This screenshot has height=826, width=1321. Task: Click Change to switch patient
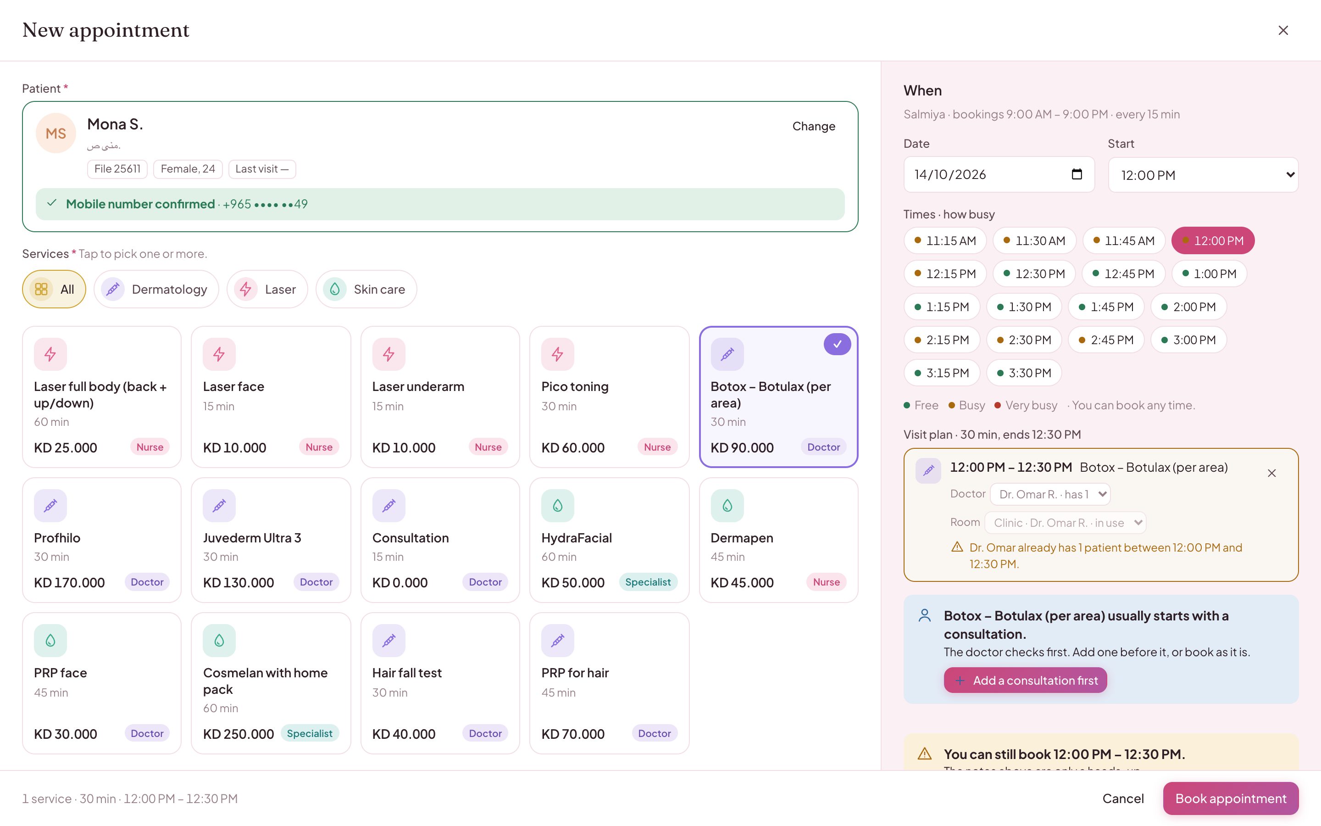click(x=813, y=126)
